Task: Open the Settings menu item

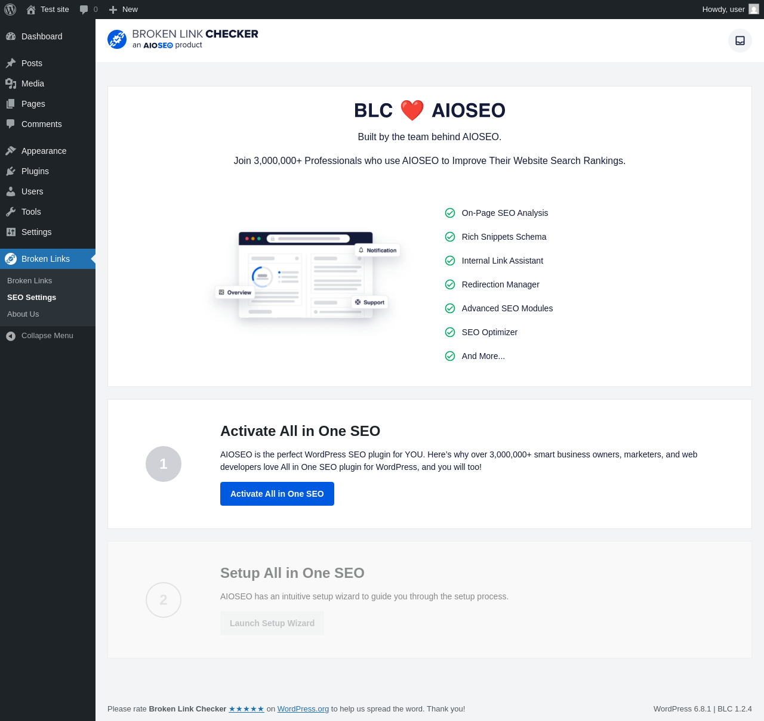Action: pyautogui.click(x=48, y=232)
